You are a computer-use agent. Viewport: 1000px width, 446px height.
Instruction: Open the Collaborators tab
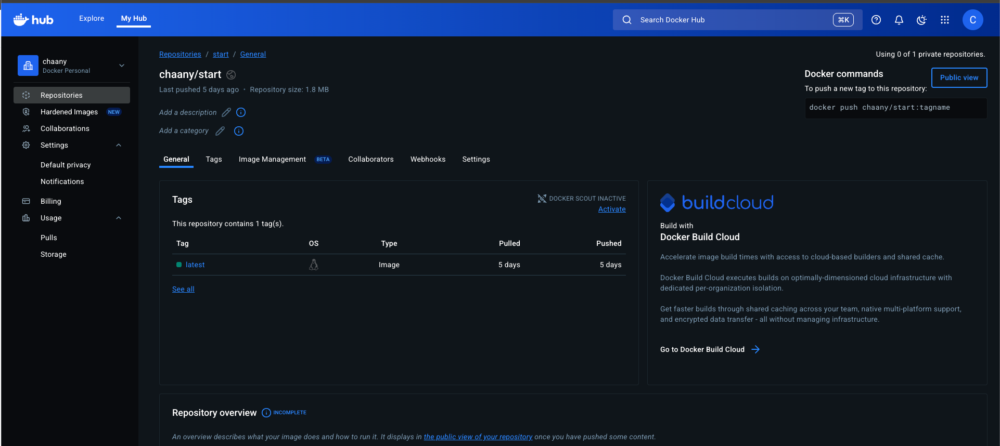tap(371, 159)
